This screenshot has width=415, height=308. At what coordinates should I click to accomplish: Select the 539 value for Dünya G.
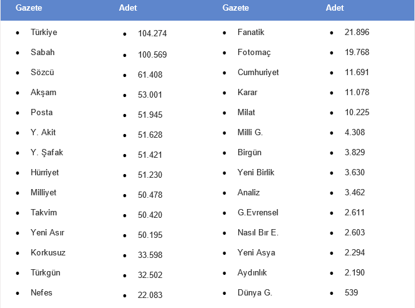(x=352, y=292)
